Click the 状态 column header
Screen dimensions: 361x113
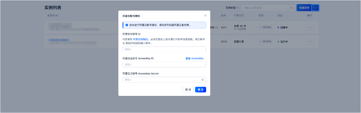click(x=280, y=15)
